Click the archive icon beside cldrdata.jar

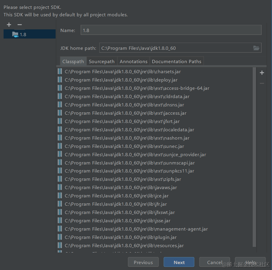coord(60,96)
